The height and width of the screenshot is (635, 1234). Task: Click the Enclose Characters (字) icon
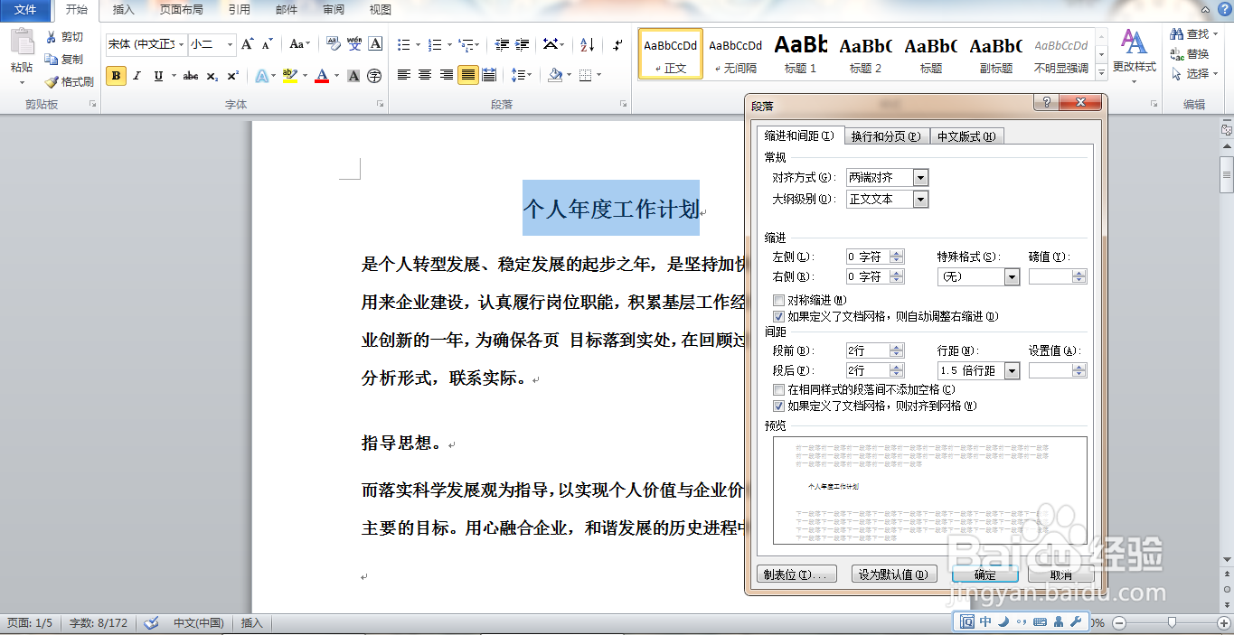click(x=373, y=76)
